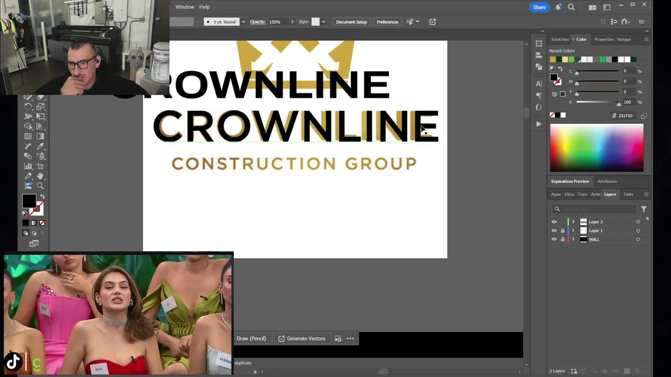The height and width of the screenshot is (377, 671).
Task: Switch to the Attributes tab
Action: tap(607, 181)
